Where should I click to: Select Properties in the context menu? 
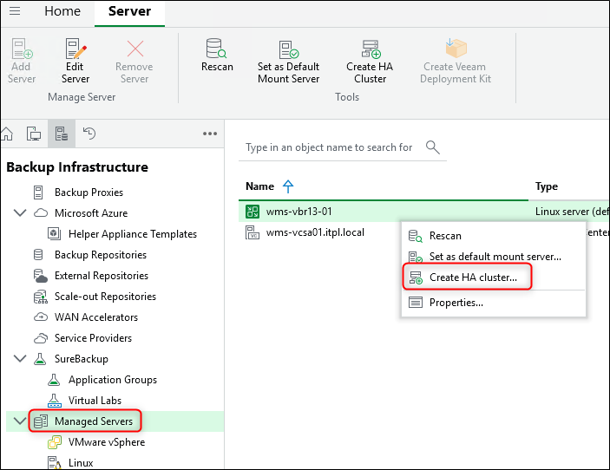[456, 302]
